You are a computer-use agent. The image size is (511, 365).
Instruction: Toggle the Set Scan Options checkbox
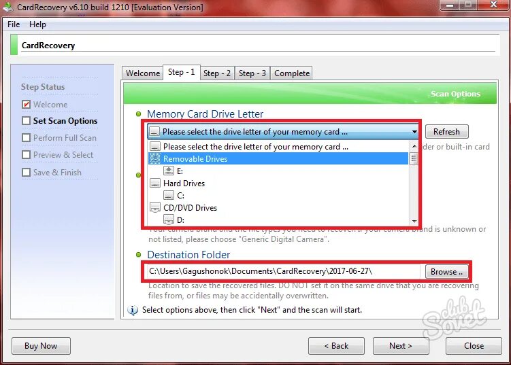coord(26,121)
